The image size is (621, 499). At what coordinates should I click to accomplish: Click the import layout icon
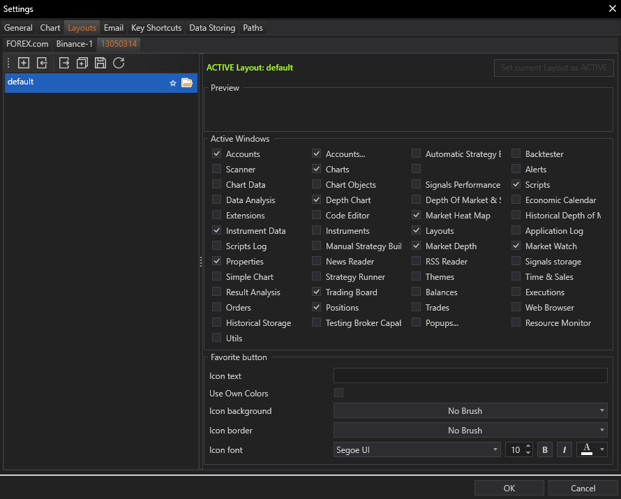click(x=43, y=63)
